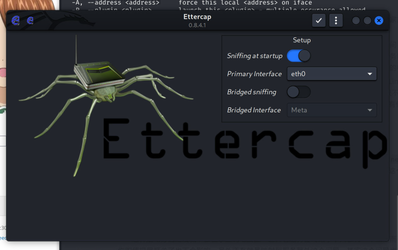Enable the Bridged sniffing switch
Viewport: 398px width, 250px height.
pyautogui.click(x=298, y=92)
